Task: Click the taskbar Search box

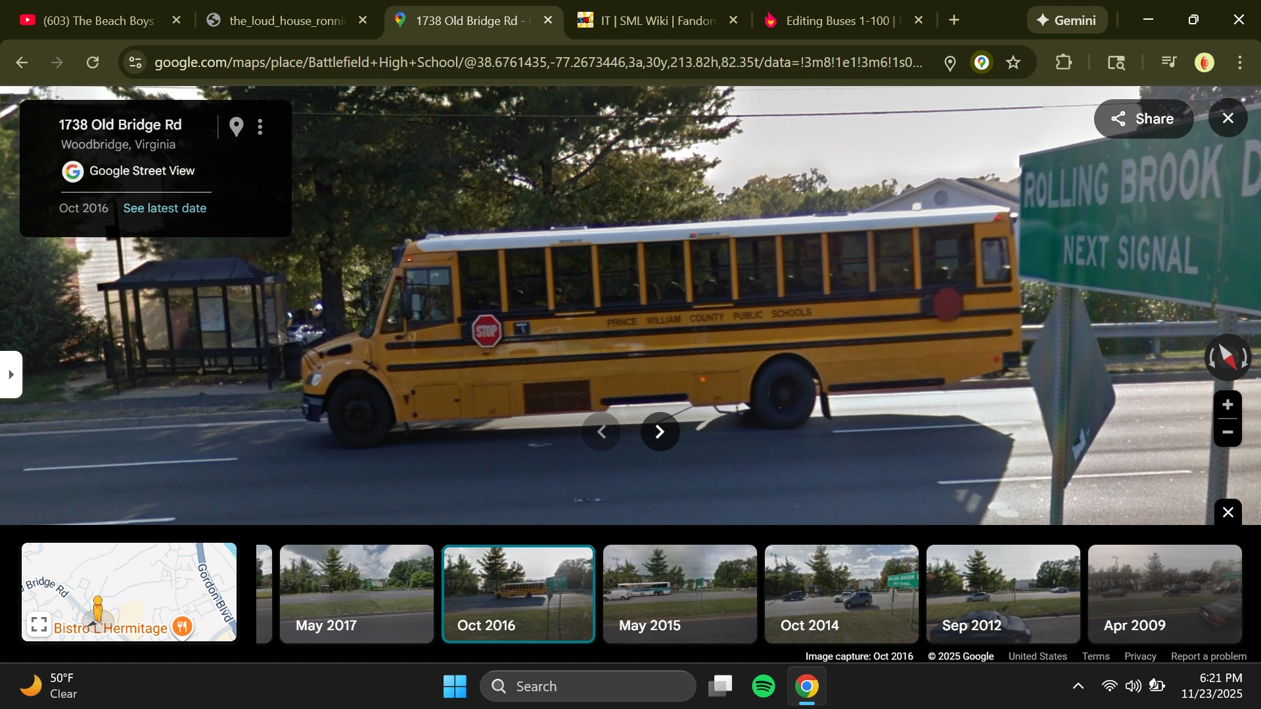Action: coord(588,687)
